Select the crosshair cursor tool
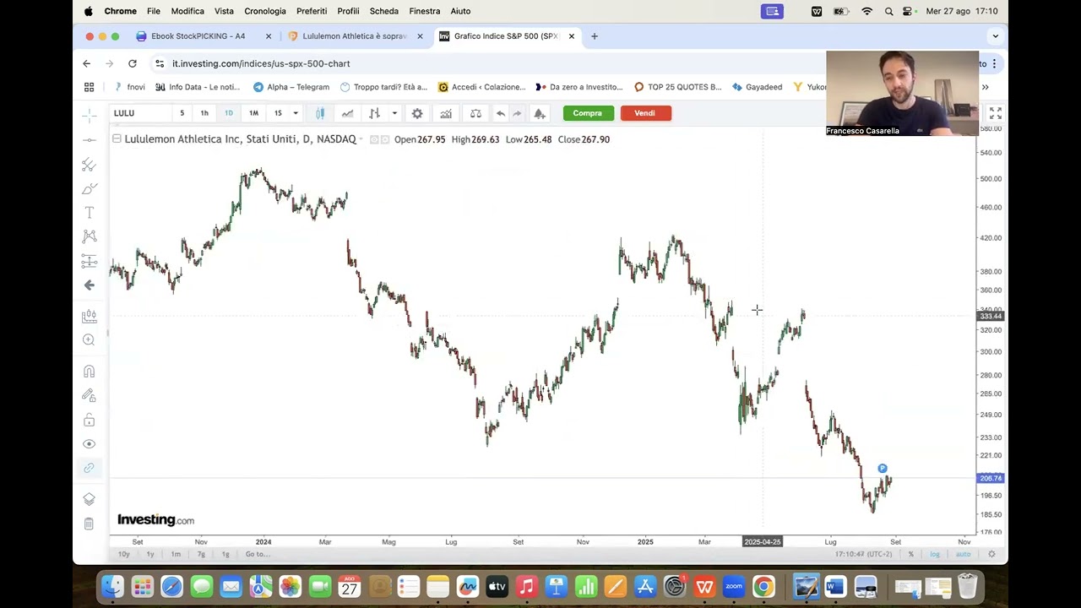 point(89,114)
